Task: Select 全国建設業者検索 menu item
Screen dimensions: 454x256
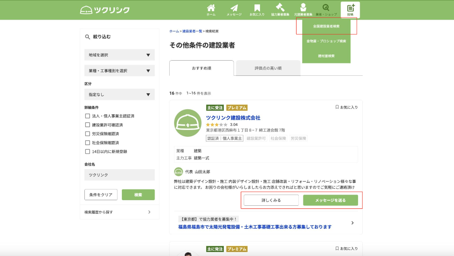Action: pyautogui.click(x=326, y=26)
